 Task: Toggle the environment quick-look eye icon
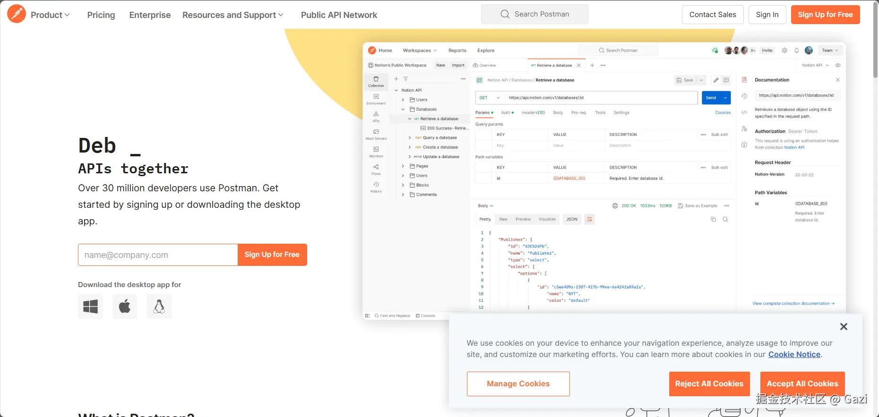[838, 65]
